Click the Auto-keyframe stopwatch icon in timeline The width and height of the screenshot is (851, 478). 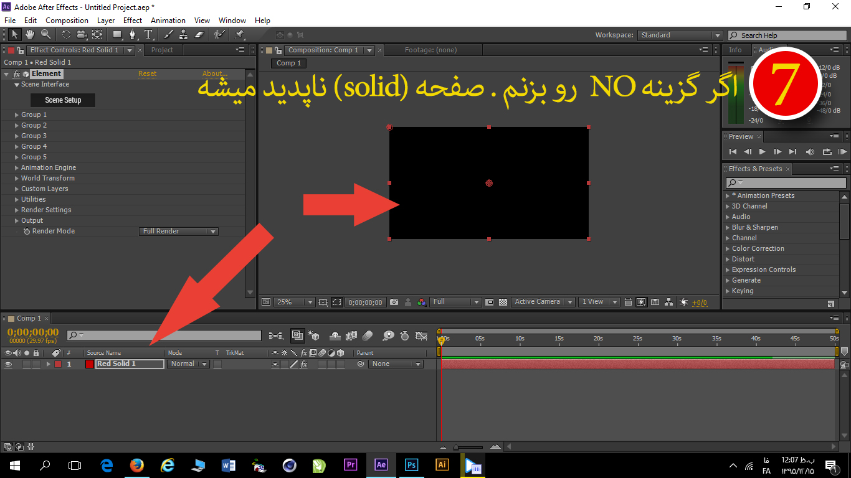(404, 335)
